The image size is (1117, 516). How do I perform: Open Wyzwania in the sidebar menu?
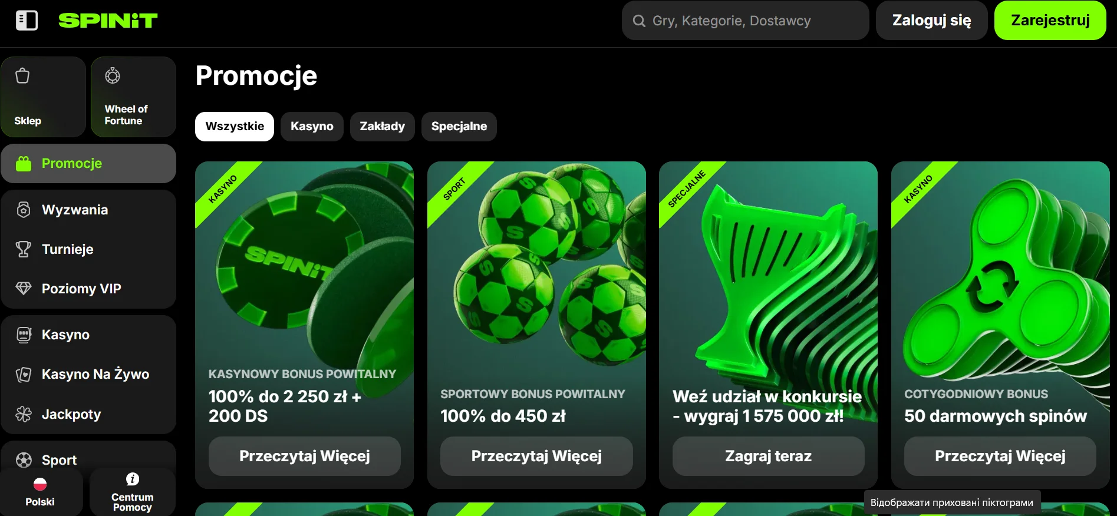88,210
